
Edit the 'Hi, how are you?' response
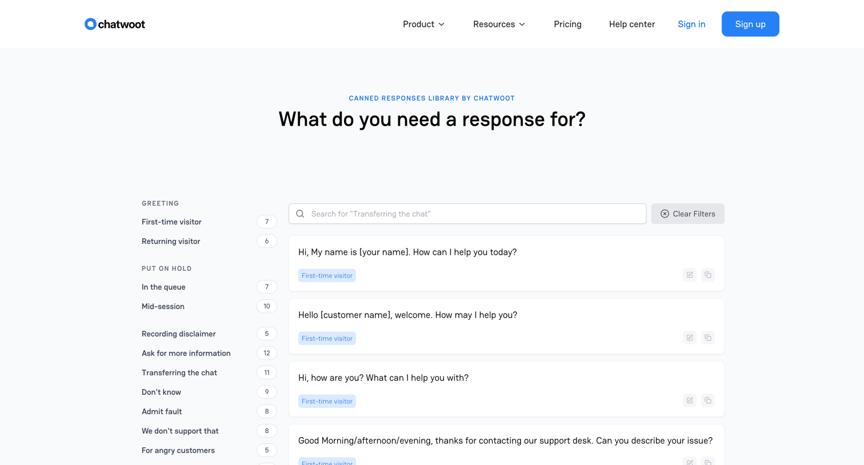(690, 400)
